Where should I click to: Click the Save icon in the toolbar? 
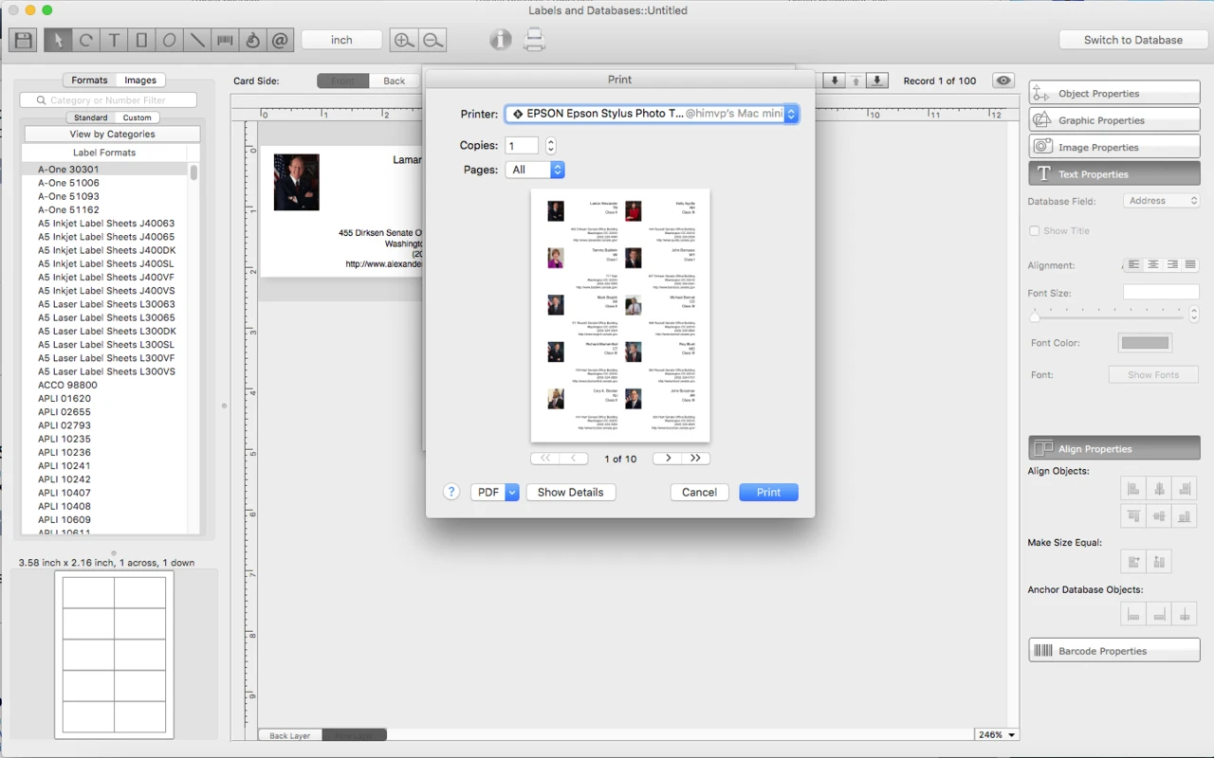tap(22, 40)
